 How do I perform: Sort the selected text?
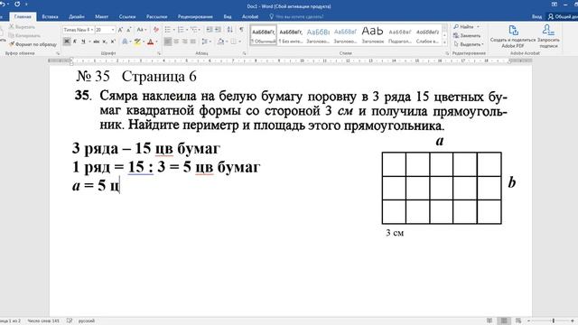coord(229,30)
